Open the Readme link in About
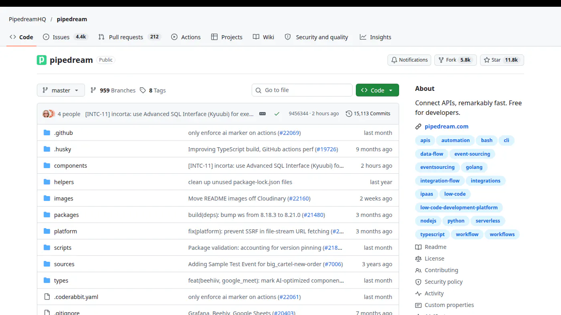The width and height of the screenshot is (561, 315). point(431,247)
